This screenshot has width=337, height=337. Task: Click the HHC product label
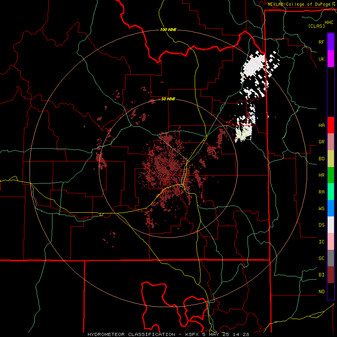coord(329,22)
